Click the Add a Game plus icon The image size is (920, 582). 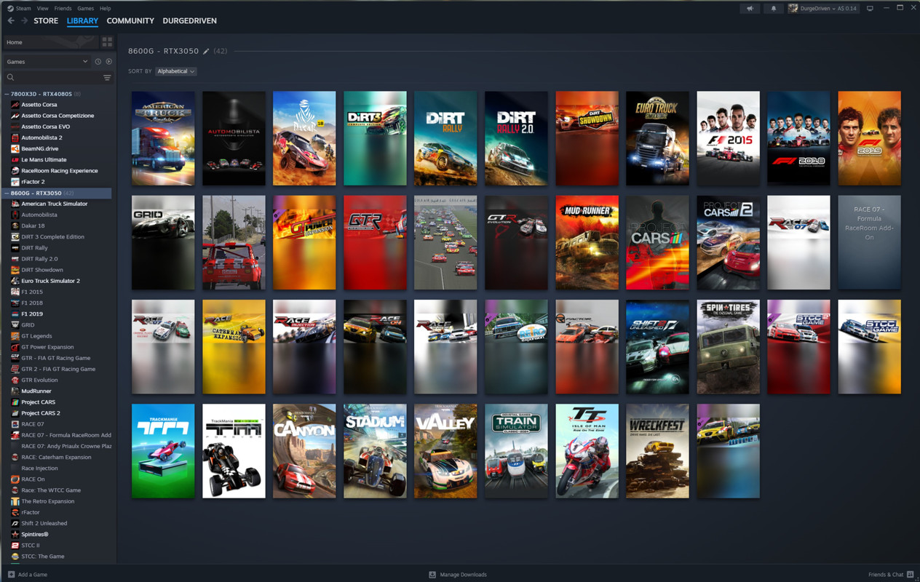tap(11, 575)
